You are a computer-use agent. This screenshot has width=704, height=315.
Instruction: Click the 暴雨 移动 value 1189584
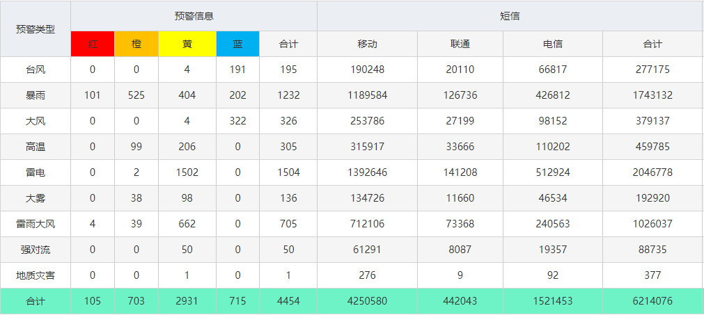tap(367, 95)
